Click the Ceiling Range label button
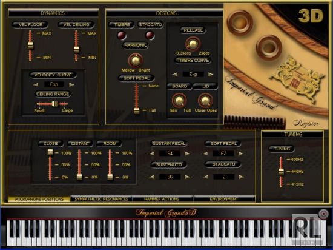333x250 pixels. [x=53, y=94]
